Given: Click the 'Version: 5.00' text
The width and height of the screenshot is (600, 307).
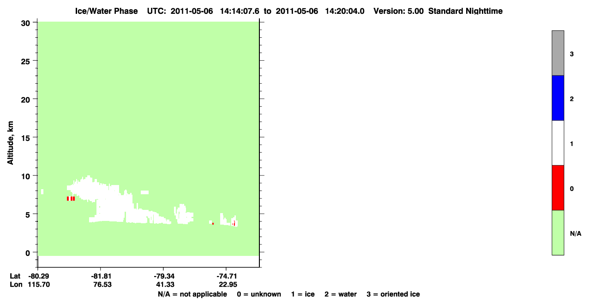Looking at the screenshot, I should point(398,11).
